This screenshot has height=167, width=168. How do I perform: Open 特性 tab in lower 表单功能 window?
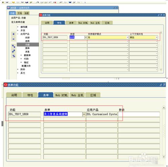pos(30,95)
